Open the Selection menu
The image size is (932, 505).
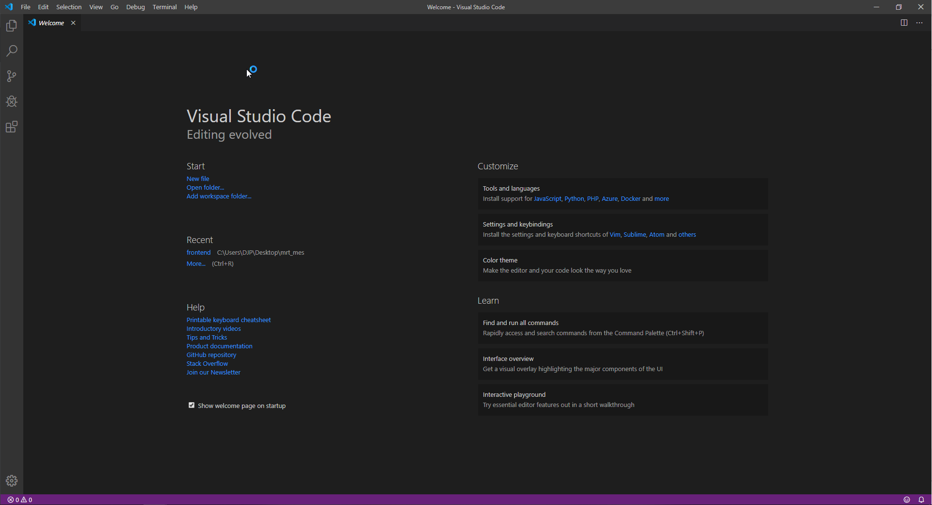point(69,7)
